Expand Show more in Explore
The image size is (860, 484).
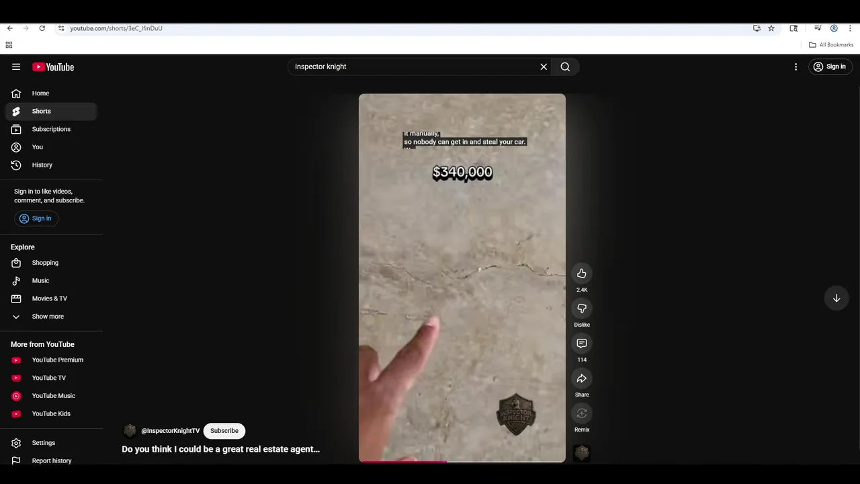click(x=51, y=317)
